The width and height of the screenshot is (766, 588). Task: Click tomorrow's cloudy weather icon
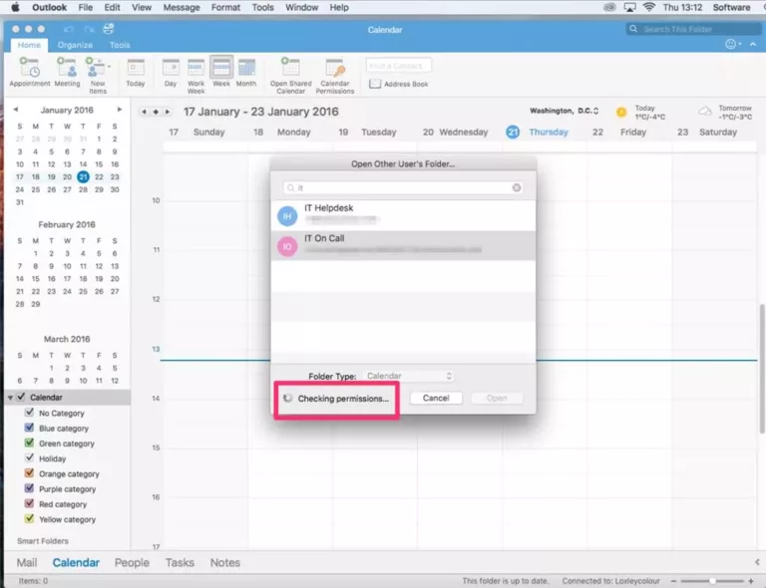tap(705, 112)
